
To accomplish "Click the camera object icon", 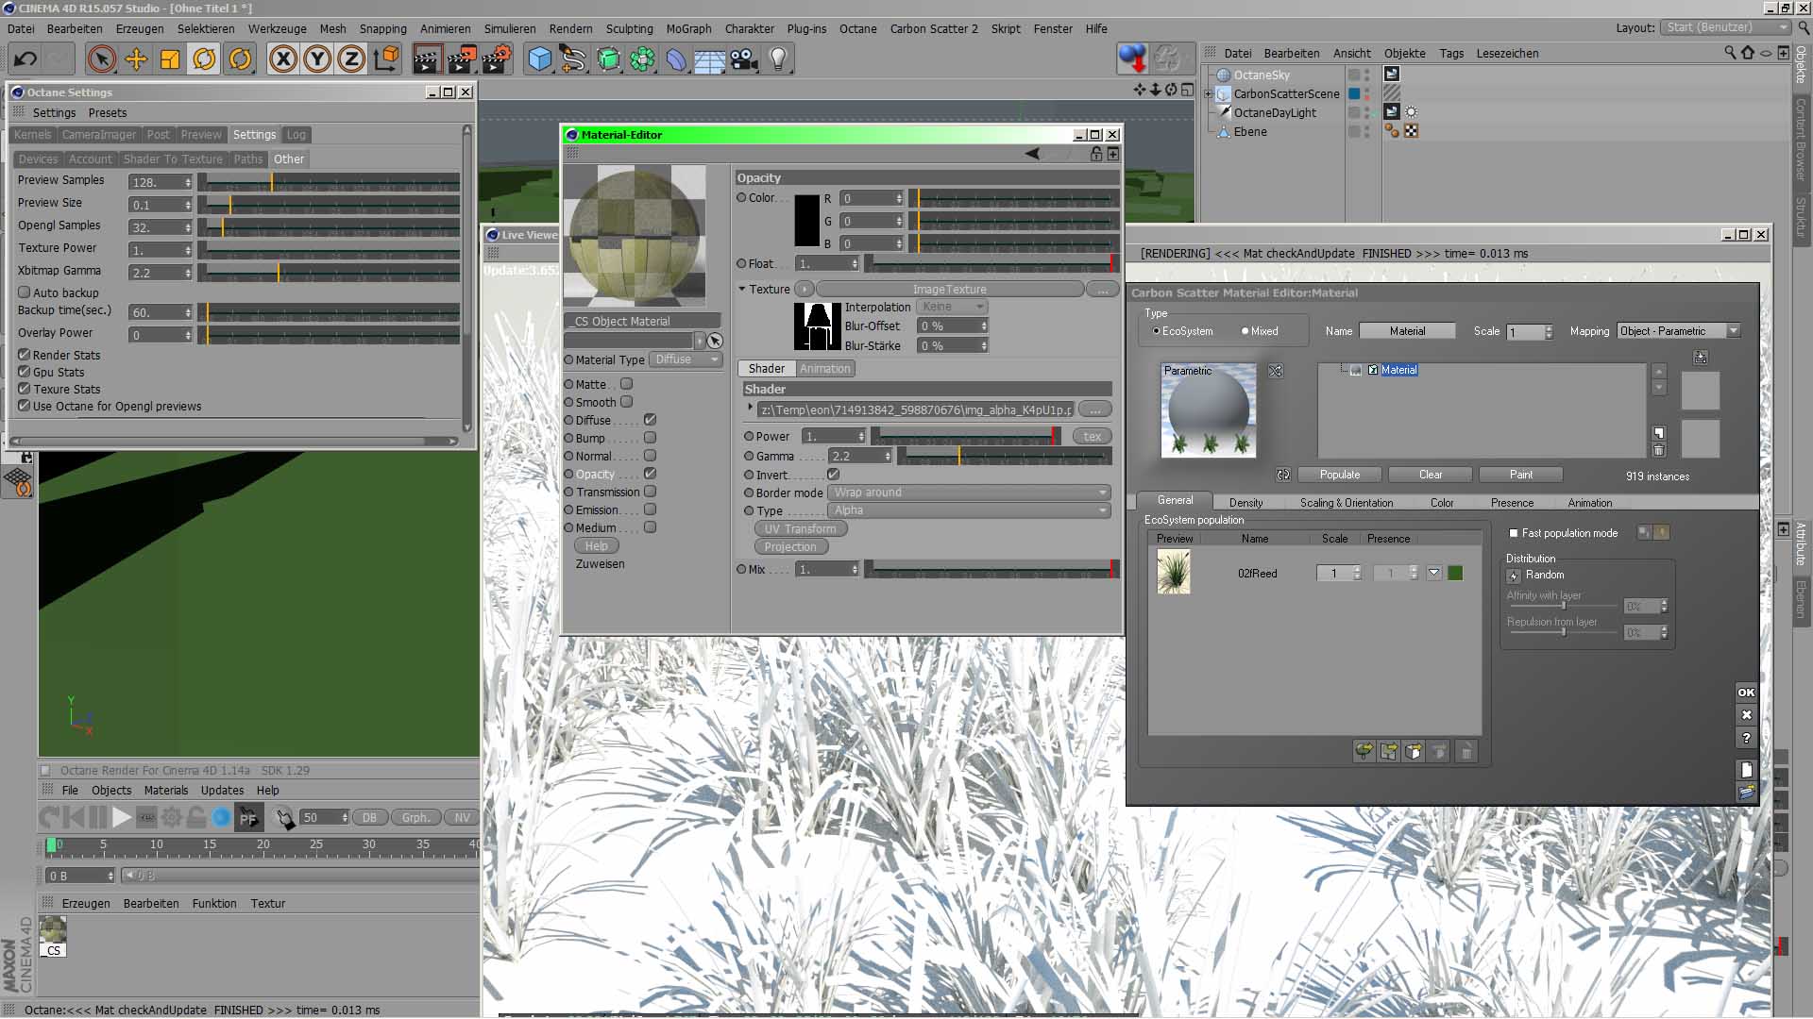I will click(744, 59).
